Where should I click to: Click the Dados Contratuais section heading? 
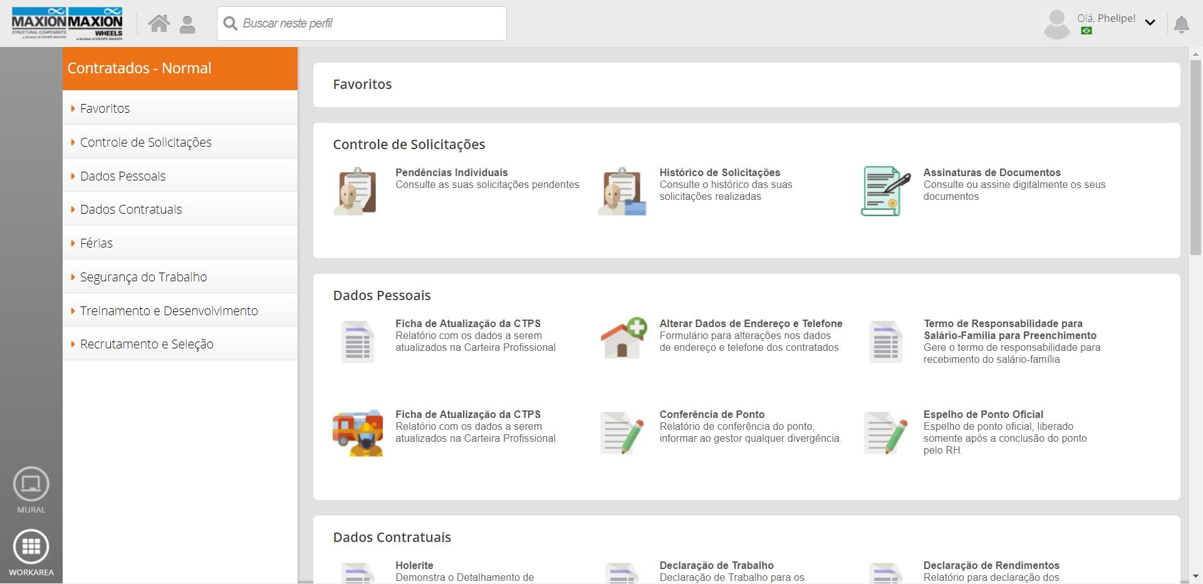[x=392, y=538]
